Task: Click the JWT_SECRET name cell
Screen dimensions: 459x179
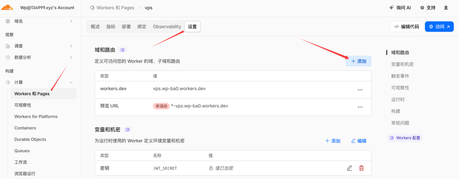Action: point(165,168)
